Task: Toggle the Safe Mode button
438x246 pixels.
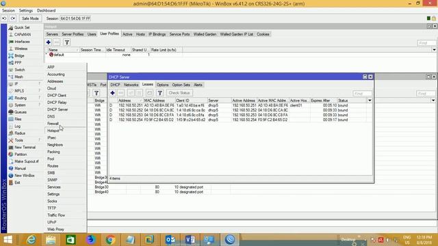Action: coord(30,18)
